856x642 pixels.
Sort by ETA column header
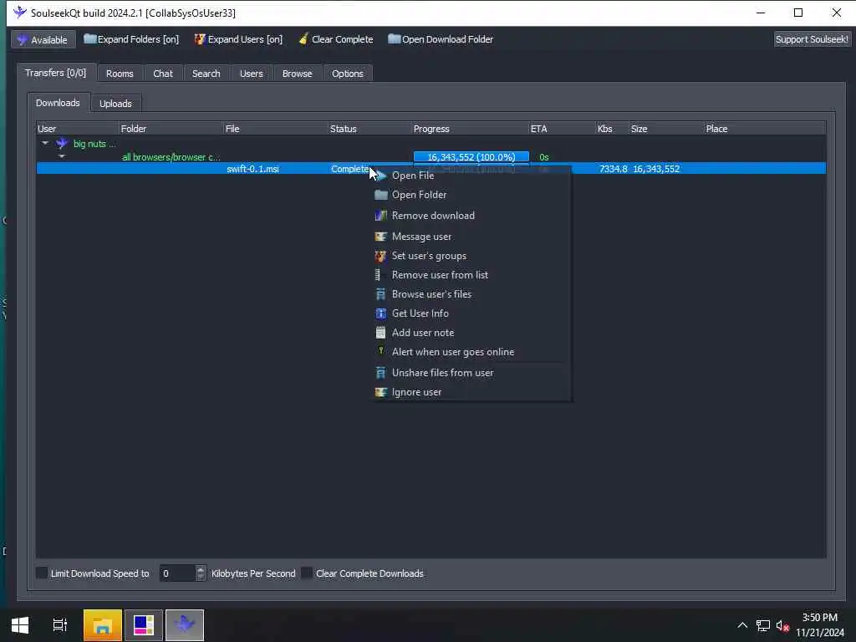562,129
